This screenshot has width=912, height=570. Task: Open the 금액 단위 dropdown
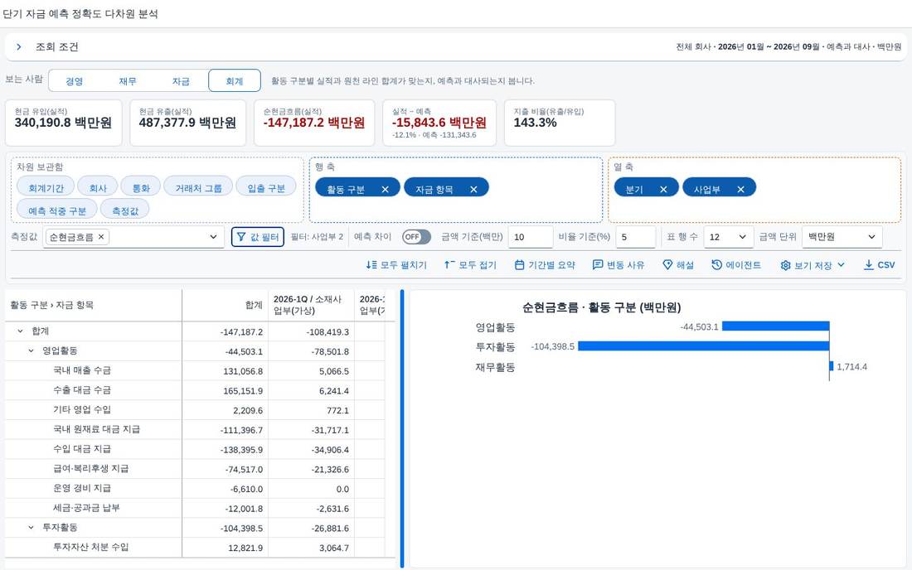[x=842, y=237]
